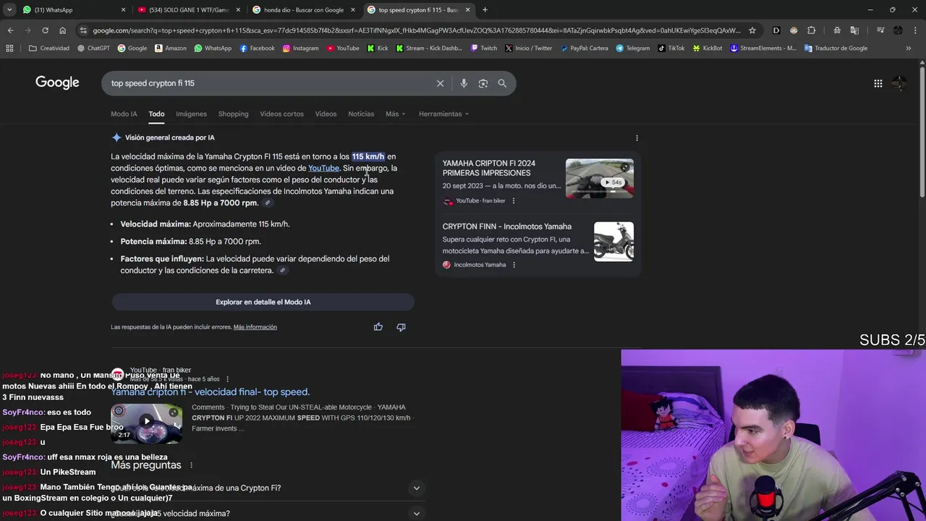Viewport: 926px width, 521px height.
Task: Open Más preguntas three-dot options
Action: [191, 465]
